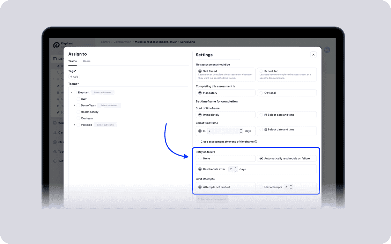The height and width of the screenshot is (244, 391).
Task: Select Attempts not limited
Action: coord(226,187)
